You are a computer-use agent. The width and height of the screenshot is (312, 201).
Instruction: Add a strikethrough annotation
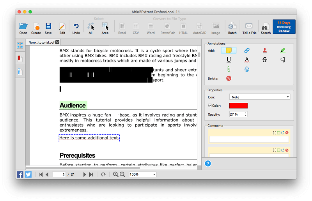pos(265,60)
